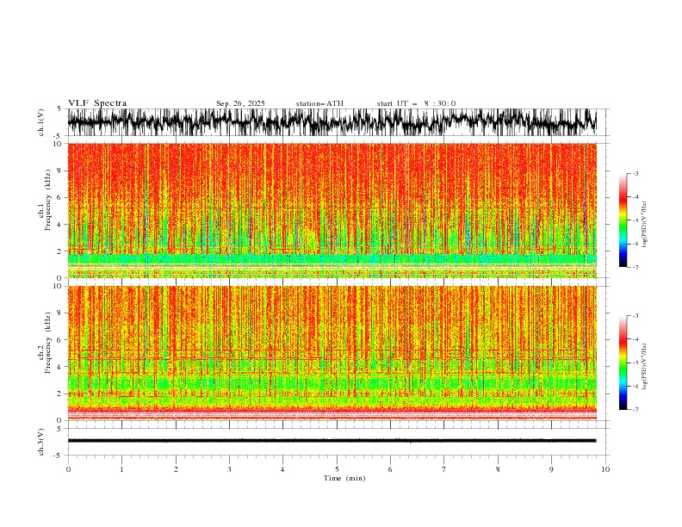
Task: Click the "VLF Spectra" title text
Action: point(97,103)
